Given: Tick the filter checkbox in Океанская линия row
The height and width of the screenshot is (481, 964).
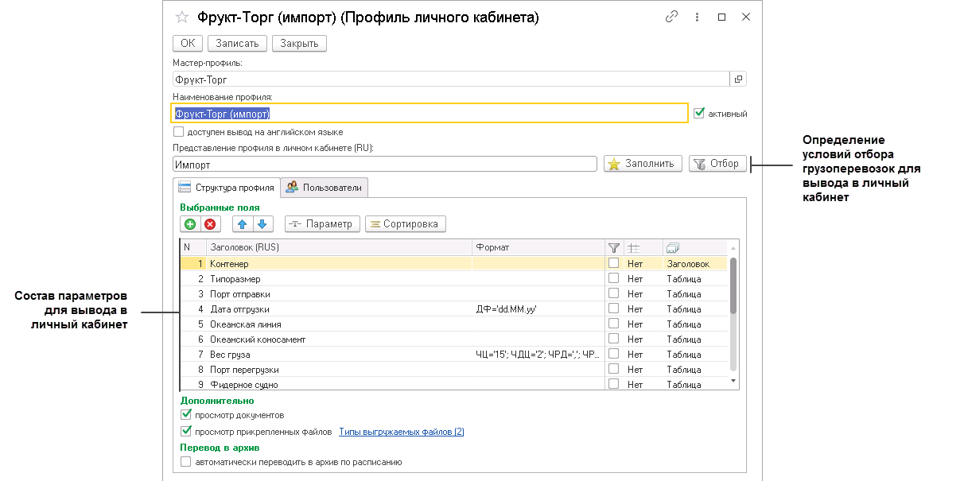Looking at the screenshot, I should [x=614, y=324].
